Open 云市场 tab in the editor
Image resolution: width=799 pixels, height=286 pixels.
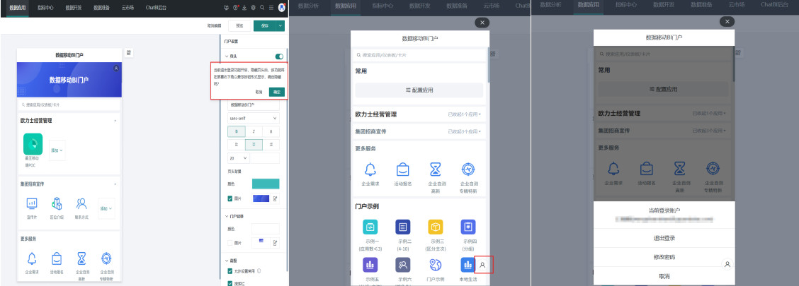tap(128, 8)
